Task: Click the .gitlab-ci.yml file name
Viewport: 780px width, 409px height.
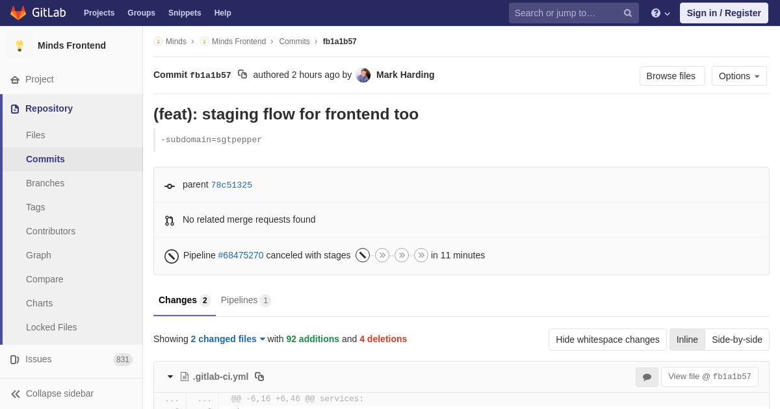Action: [220, 377]
